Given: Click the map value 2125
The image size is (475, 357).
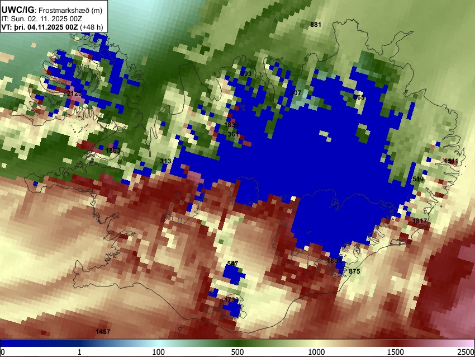Looking at the screenshot, I should (74, 93).
